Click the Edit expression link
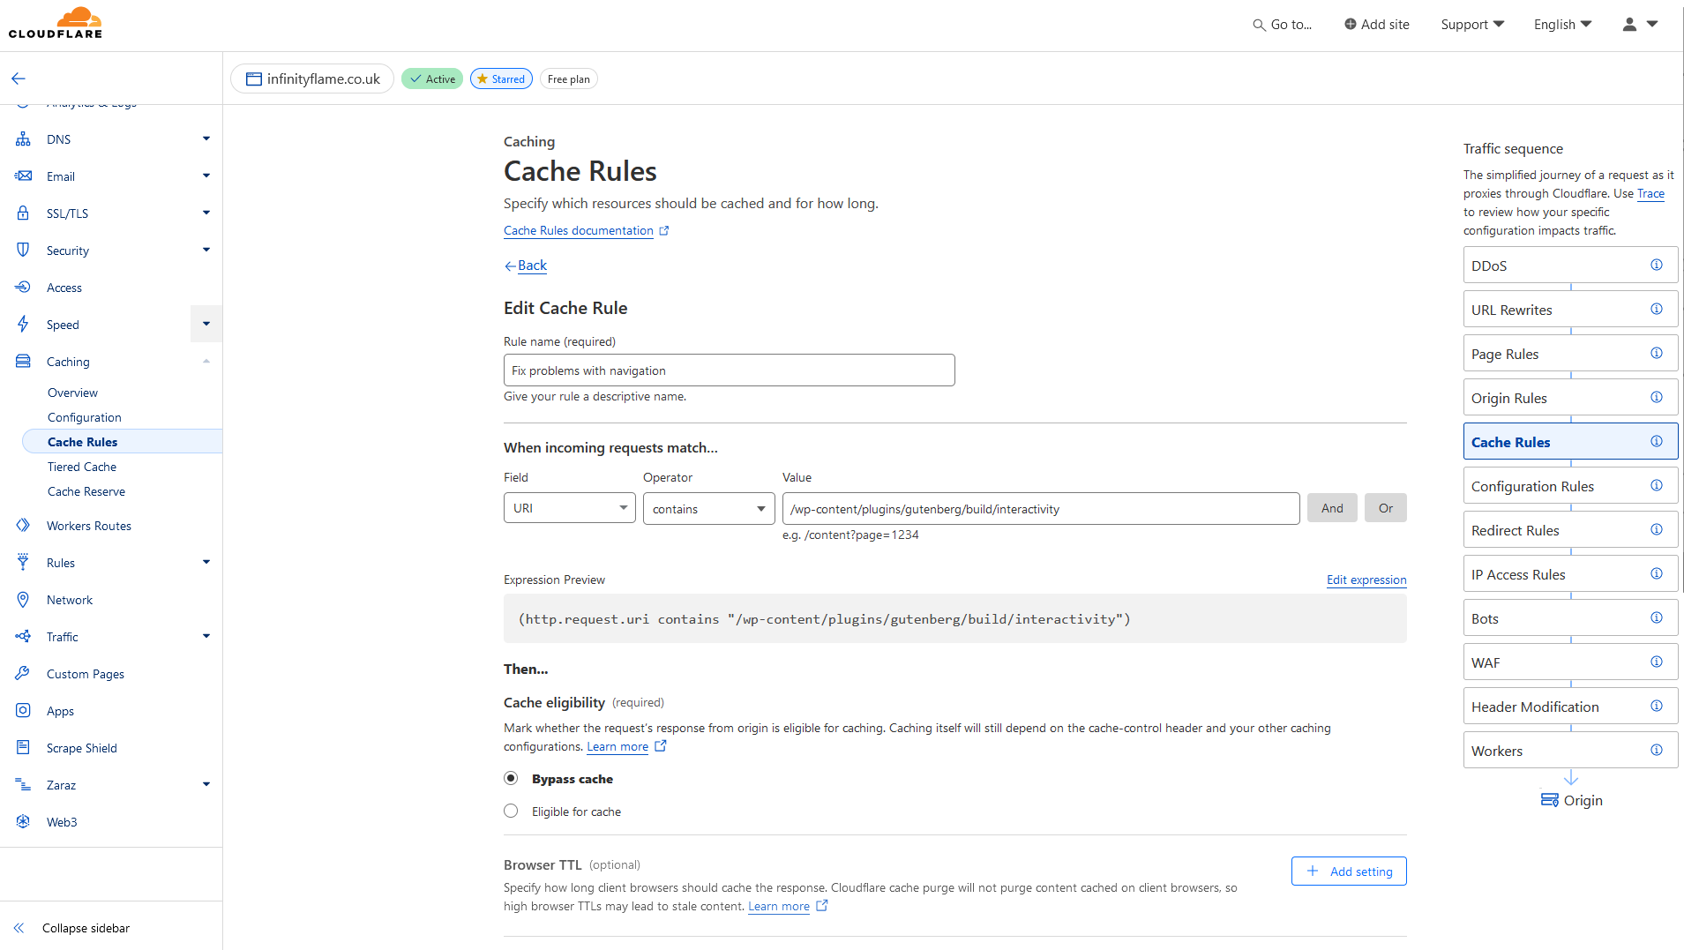 [x=1366, y=580]
